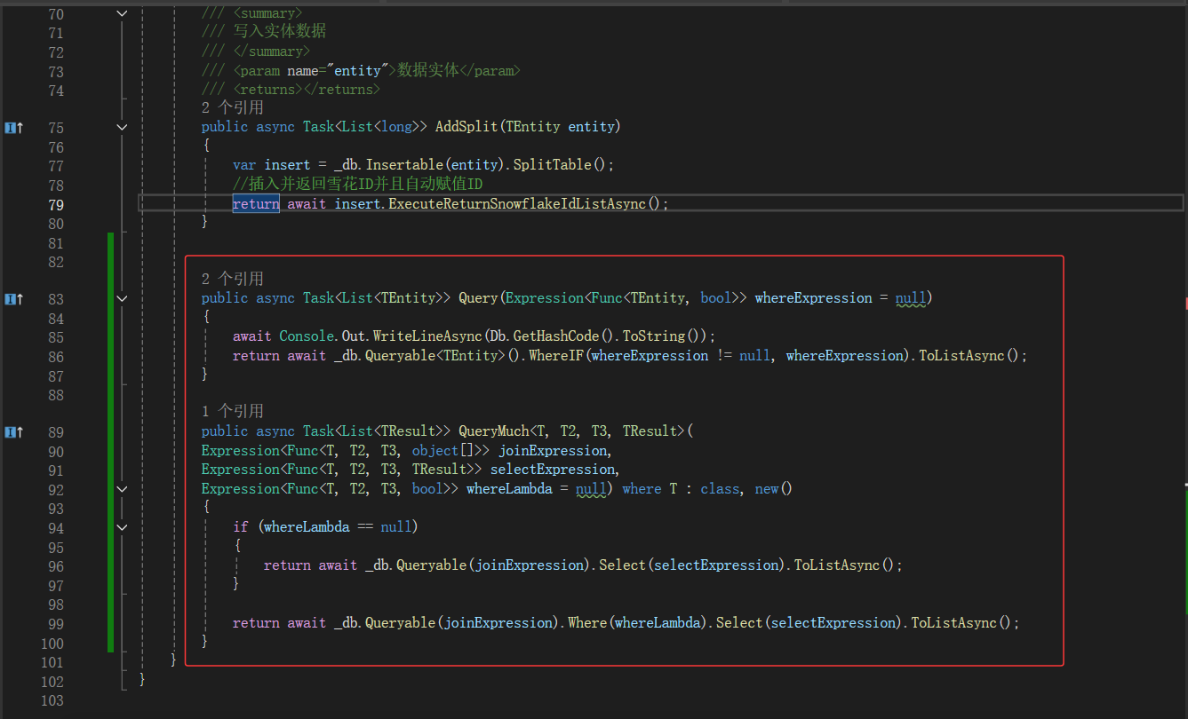Click the WhereIF call on line 86

[x=556, y=356]
